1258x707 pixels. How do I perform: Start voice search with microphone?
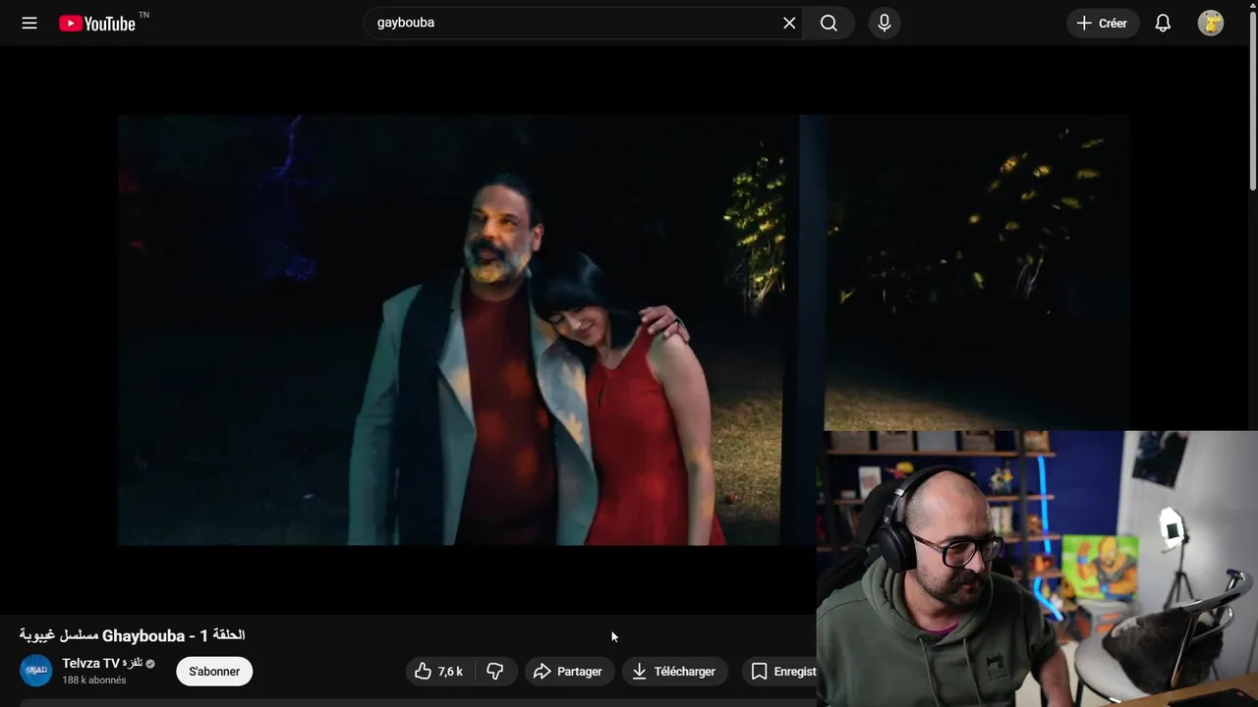click(885, 23)
